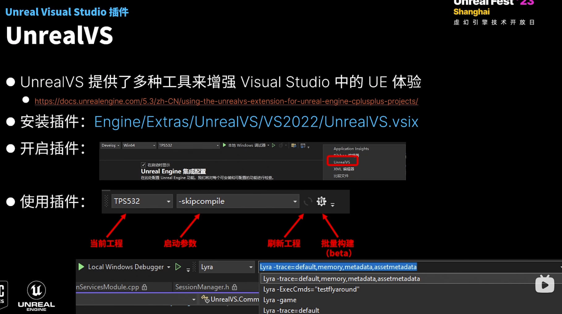Open the TPS532 startup project dropdown in top toolbar
The height and width of the screenshot is (314, 562).
click(x=188, y=145)
